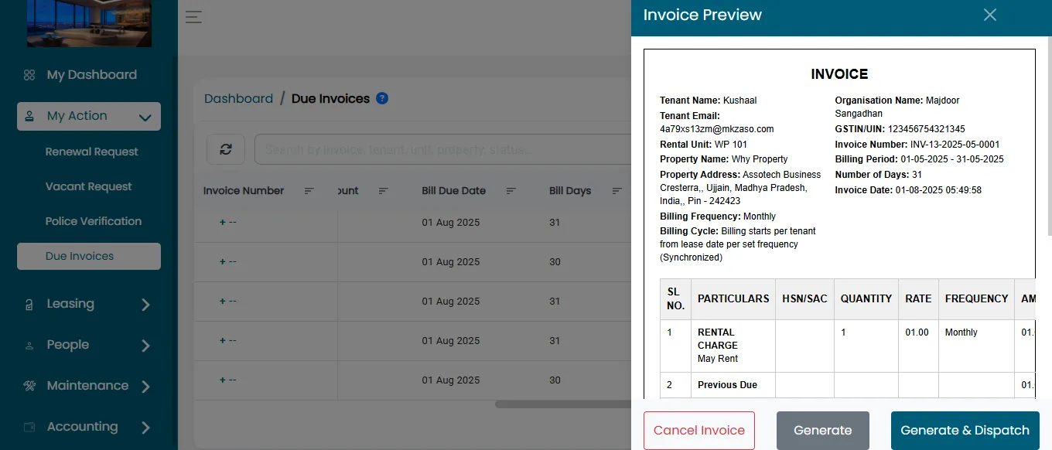The image size is (1052, 450).
Task: Follow the Dashboard breadcrumb link
Action: pyautogui.click(x=238, y=99)
